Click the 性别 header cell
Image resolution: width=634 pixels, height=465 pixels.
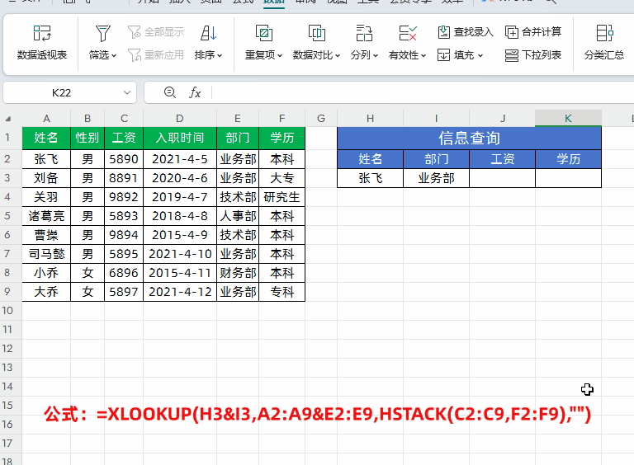coord(88,138)
